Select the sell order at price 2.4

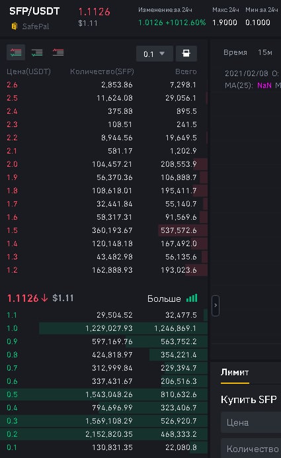(x=104, y=111)
